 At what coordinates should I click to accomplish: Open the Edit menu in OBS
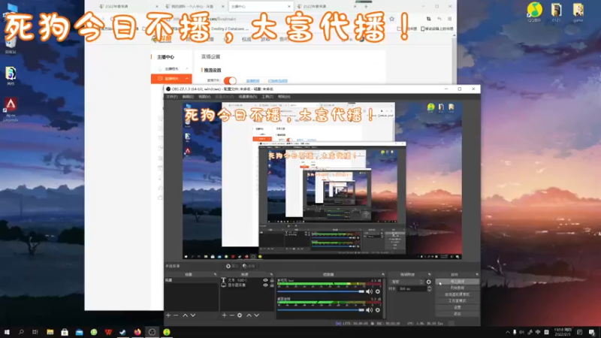point(188,97)
